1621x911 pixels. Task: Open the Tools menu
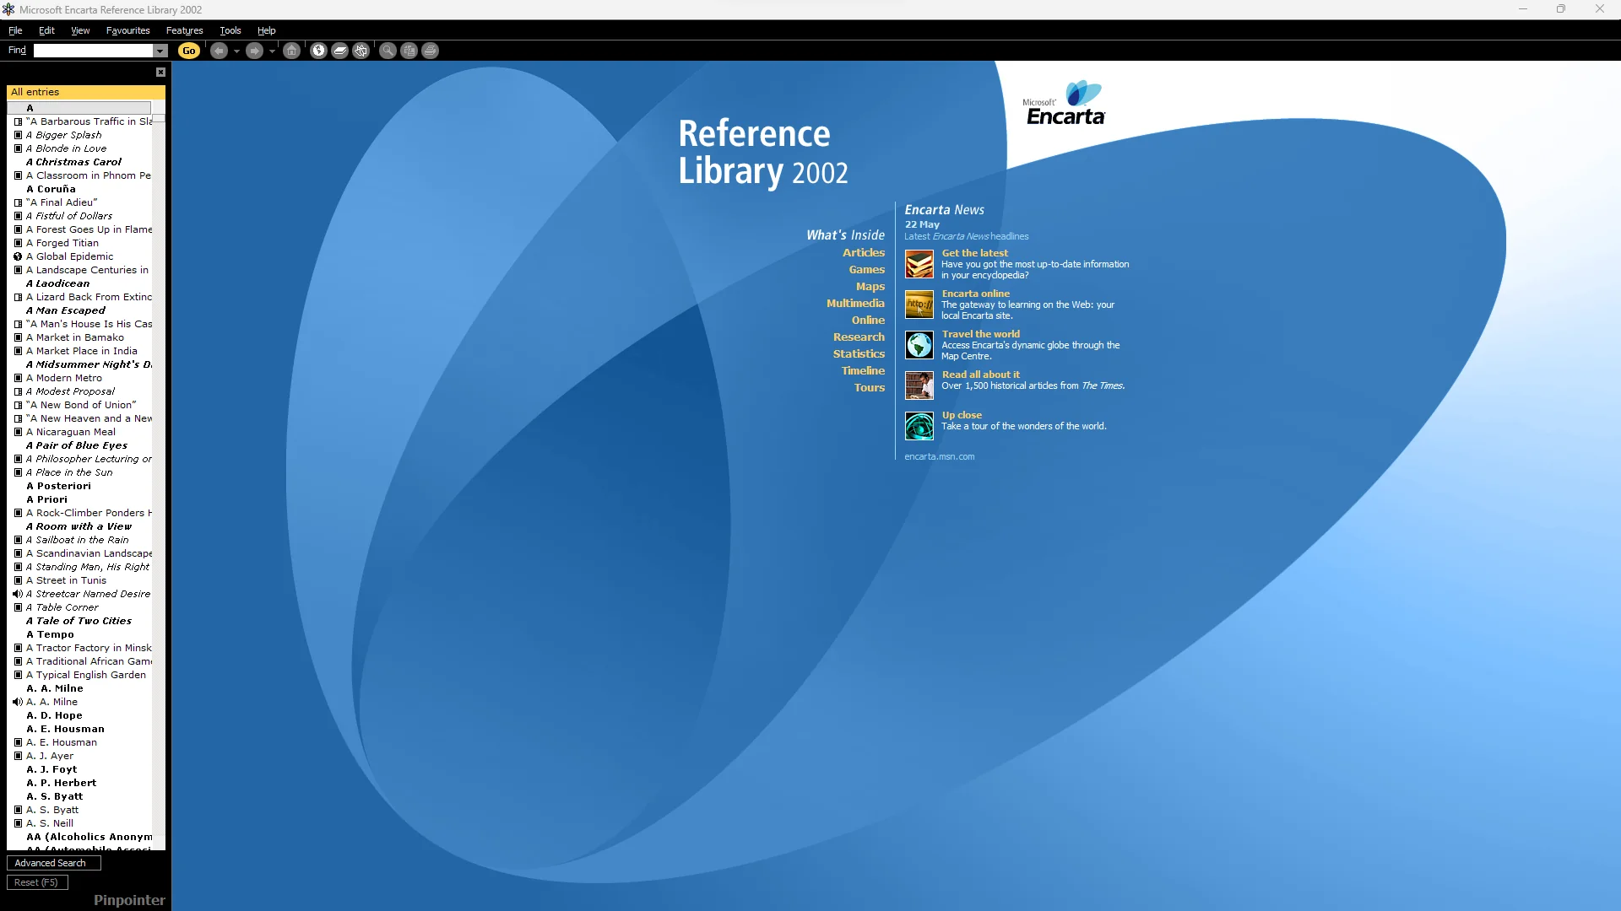230,30
